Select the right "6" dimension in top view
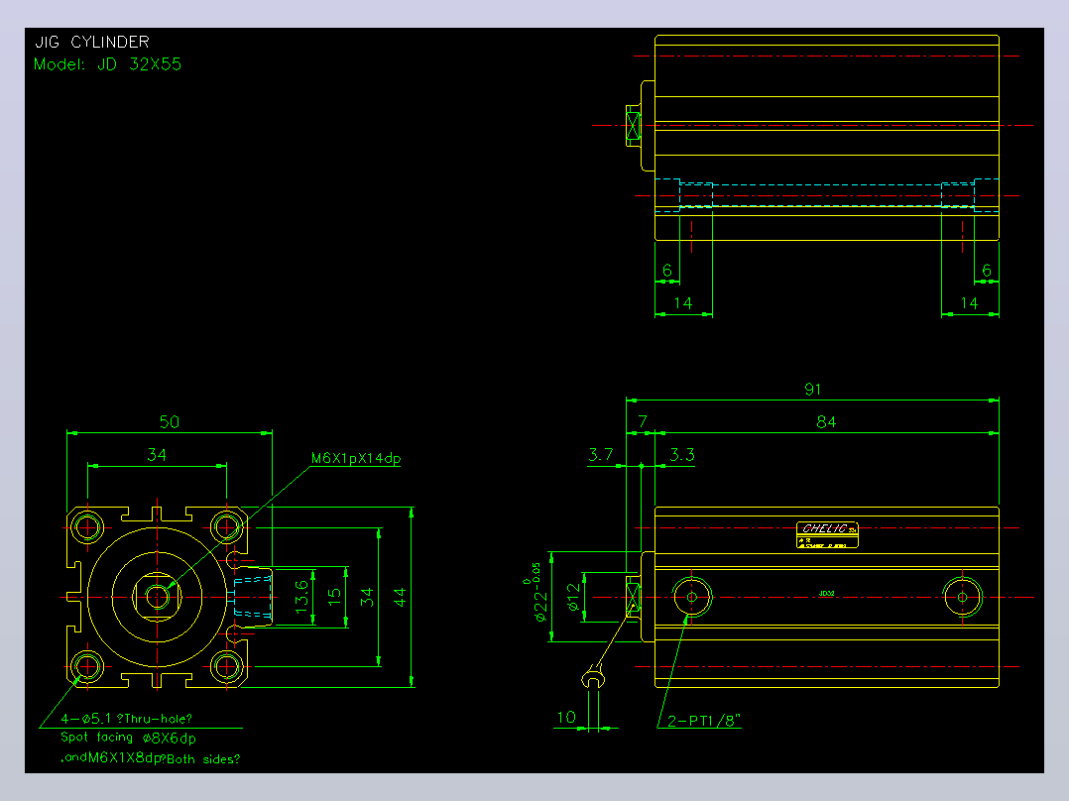Viewport: 1069px width, 801px height. 987,271
